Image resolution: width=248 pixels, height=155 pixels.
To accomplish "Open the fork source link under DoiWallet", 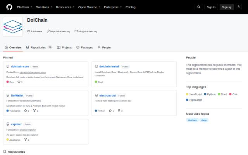I will (30, 101).
